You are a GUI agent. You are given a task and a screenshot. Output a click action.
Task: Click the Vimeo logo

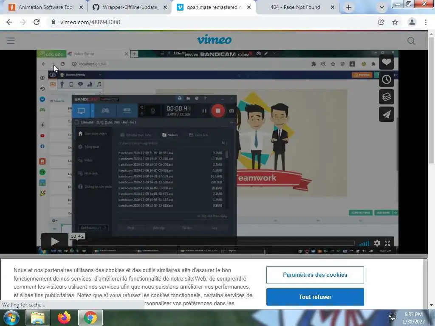[x=214, y=39]
